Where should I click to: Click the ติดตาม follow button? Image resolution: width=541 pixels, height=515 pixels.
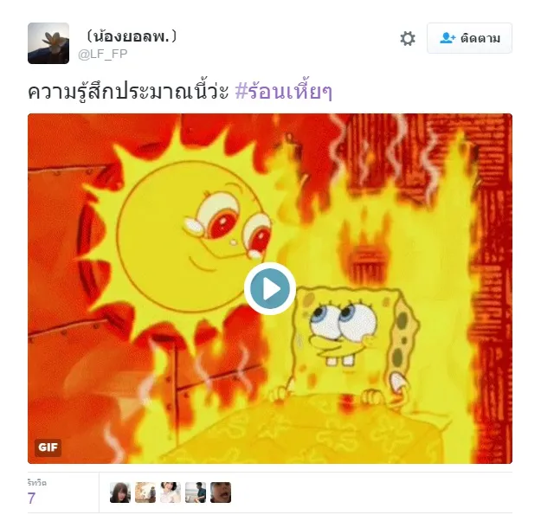point(469,38)
